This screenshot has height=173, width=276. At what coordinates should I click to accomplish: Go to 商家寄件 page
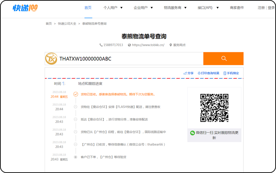237,8
